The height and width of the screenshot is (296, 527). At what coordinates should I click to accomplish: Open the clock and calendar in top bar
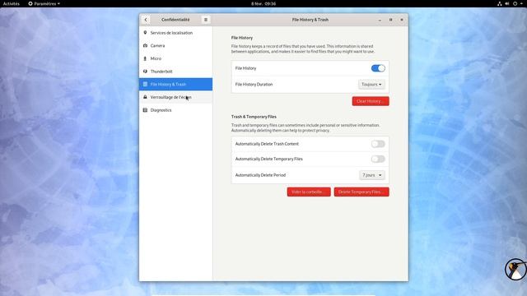point(263,3)
